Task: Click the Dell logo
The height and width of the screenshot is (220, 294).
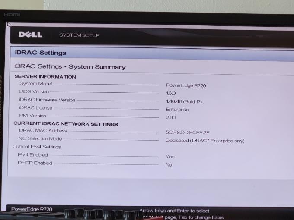Action: (x=30, y=35)
